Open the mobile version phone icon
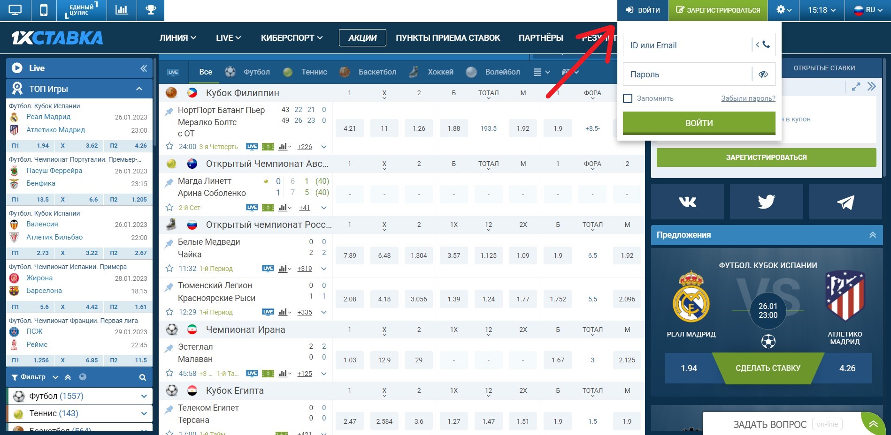891x435 pixels. (x=44, y=10)
